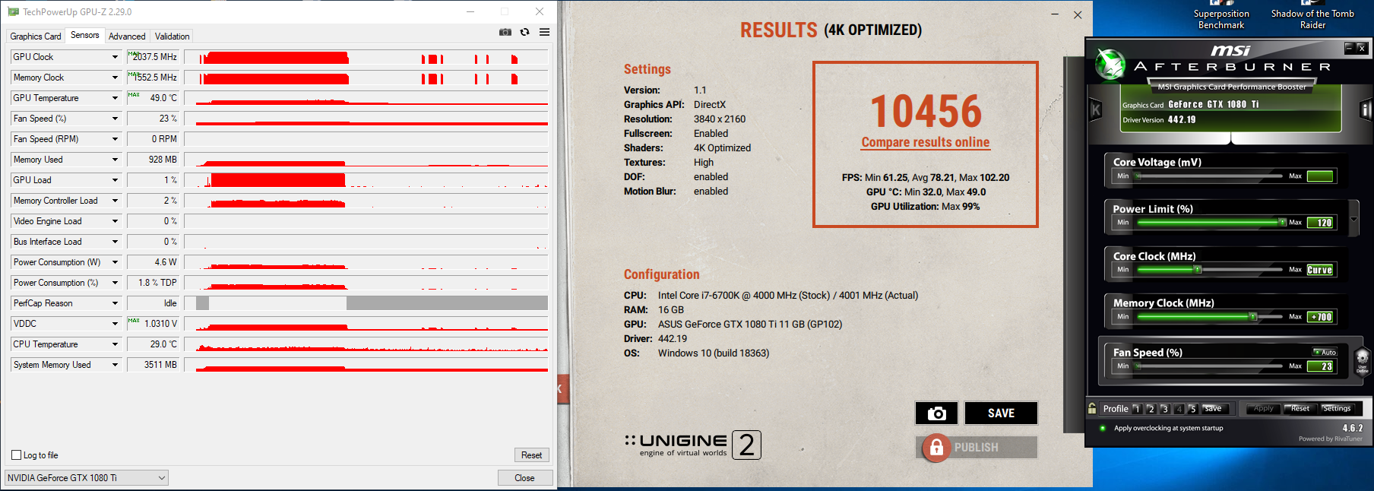Image resolution: width=1374 pixels, height=491 pixels.
Task: Click the Superposition screenshot camera button
Action: pos(936,413)
